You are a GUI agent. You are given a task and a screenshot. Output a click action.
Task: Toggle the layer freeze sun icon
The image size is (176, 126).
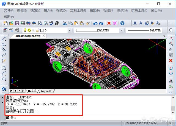click(x=29, y=30)
